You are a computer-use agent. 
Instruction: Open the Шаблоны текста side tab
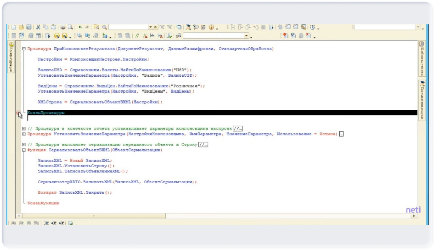click(x=422, y=59)
